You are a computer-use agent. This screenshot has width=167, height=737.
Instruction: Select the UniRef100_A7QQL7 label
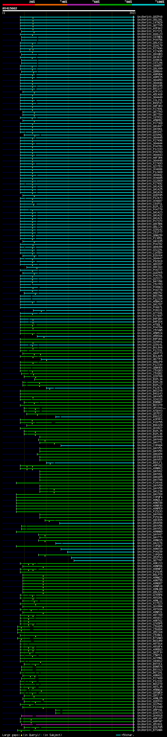coord(150,324)
